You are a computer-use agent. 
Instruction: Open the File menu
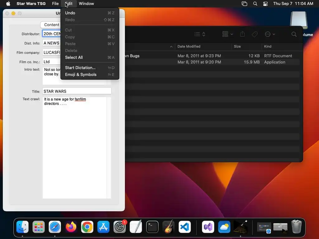(x=55, y=3)
